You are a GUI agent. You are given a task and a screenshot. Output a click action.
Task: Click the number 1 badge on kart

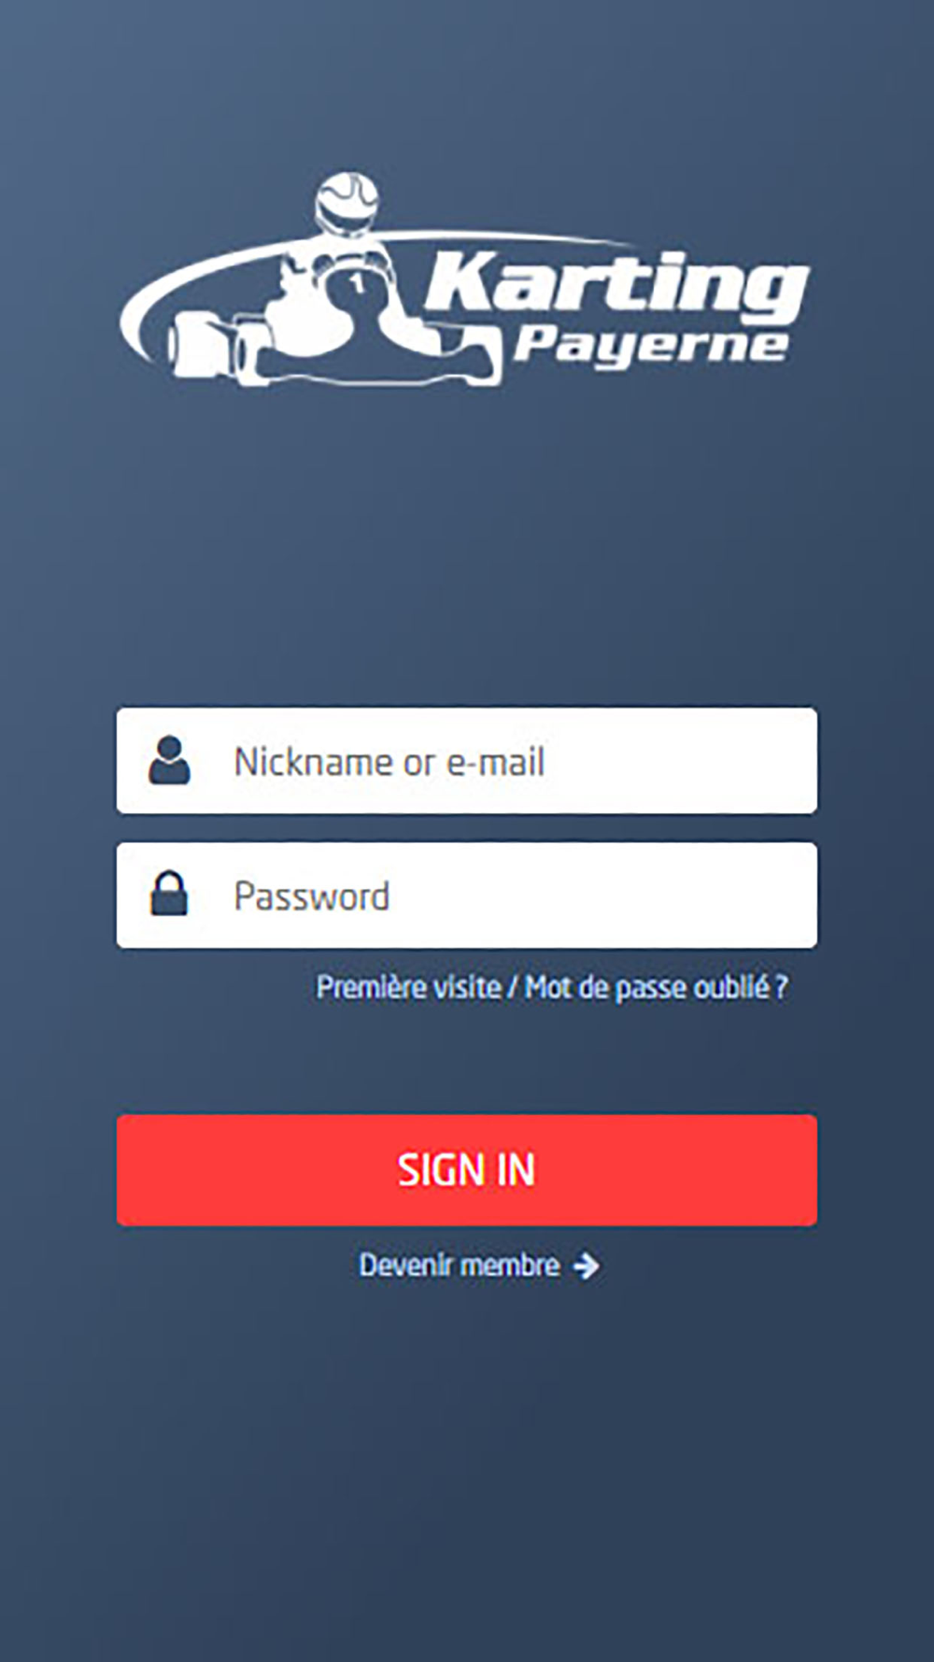click(356, 281)
